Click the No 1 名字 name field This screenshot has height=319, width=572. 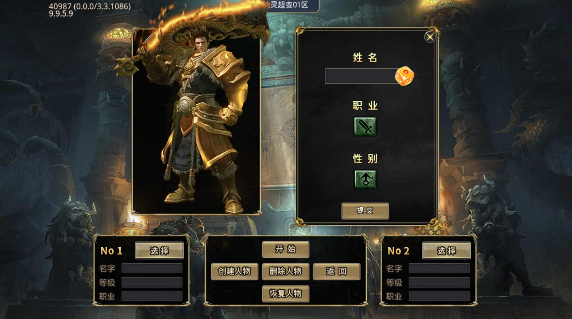152,268
